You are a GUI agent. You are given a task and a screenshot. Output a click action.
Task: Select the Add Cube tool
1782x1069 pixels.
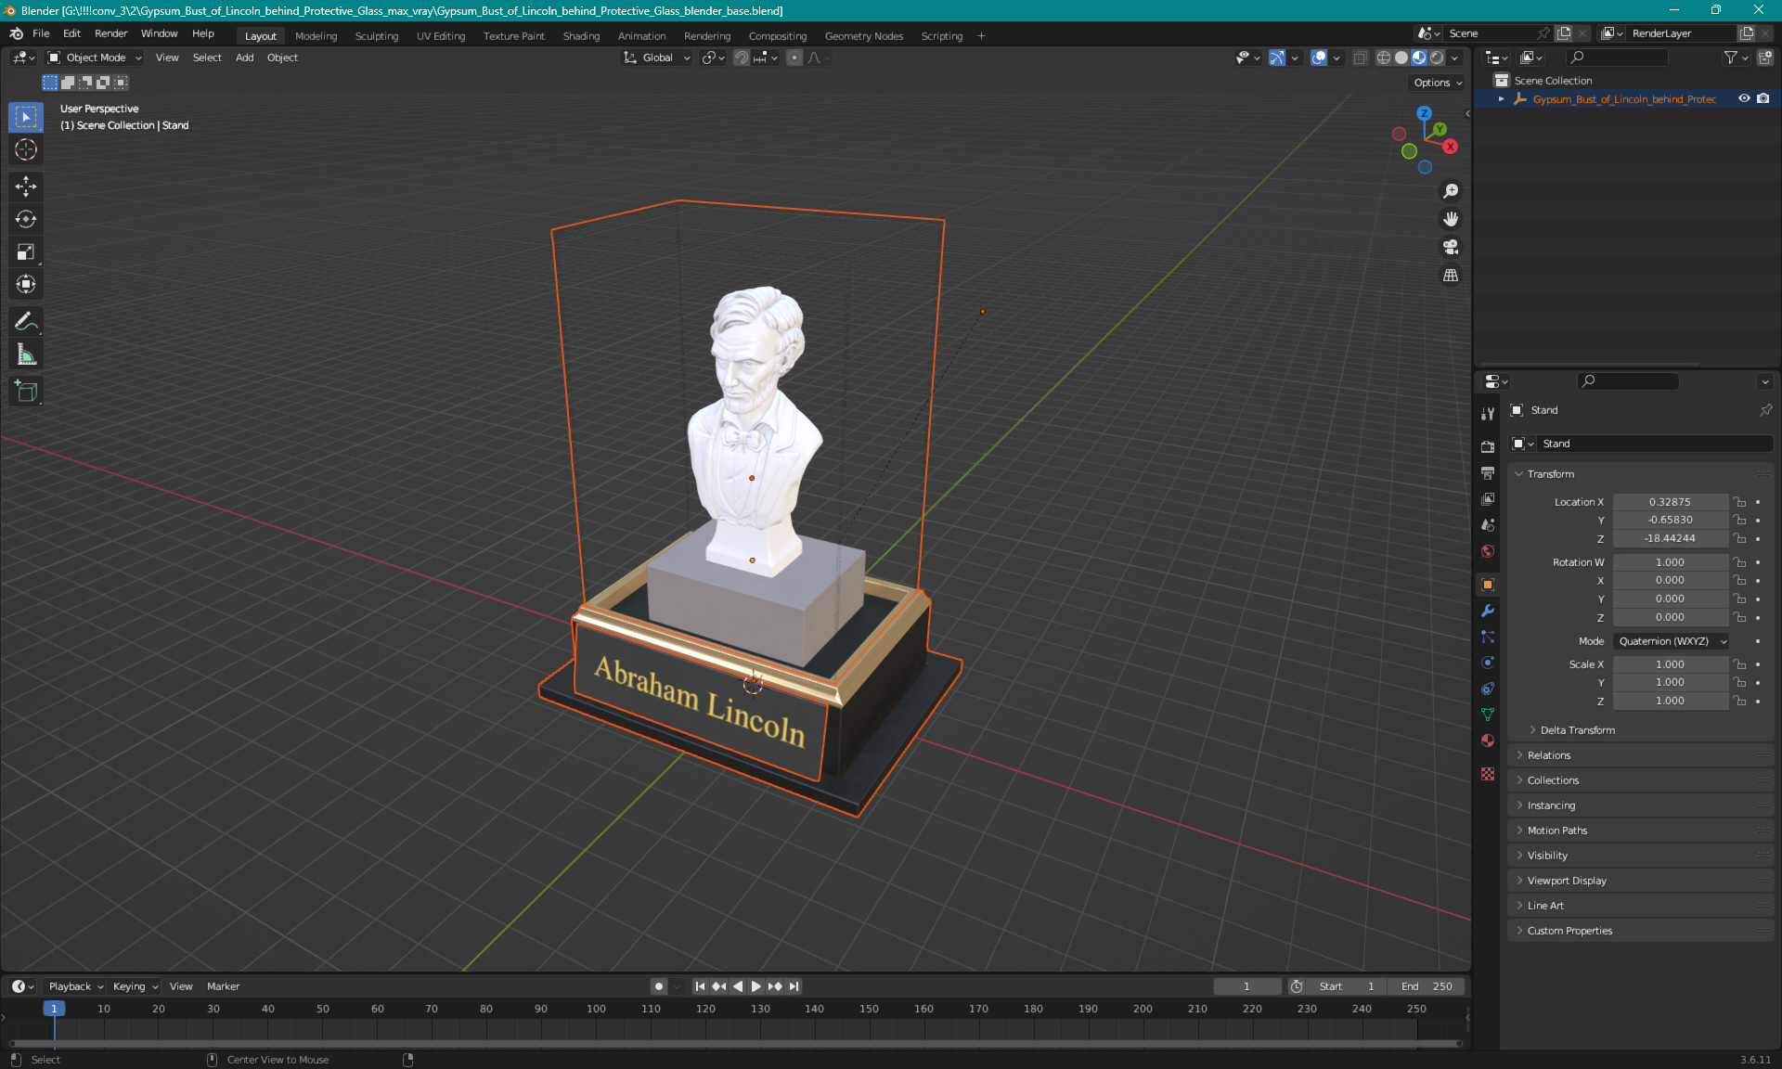click(x=26, y=392)
